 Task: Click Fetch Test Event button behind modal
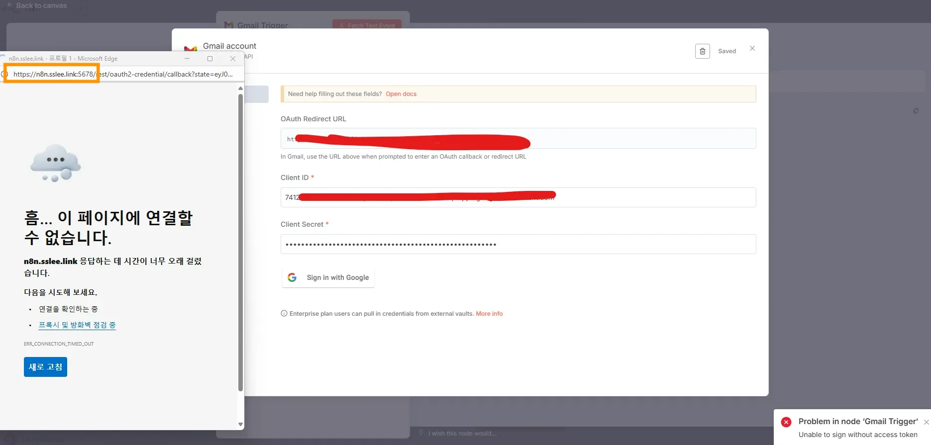[367, 25]
